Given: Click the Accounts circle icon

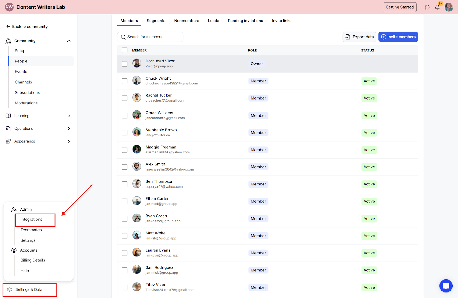Looking at the screenshot, I should (14, 250).
